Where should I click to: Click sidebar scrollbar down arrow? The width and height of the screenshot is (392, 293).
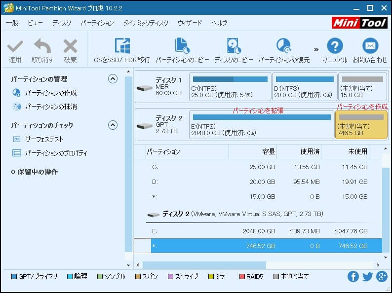click(x=128, y=265)
